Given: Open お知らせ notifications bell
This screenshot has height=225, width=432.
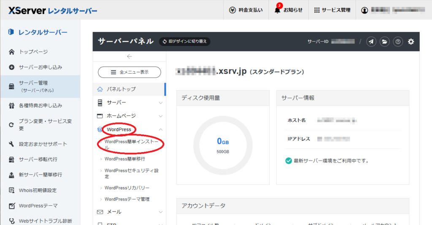Looking at the screenshot, I should [x=289, y=10].
